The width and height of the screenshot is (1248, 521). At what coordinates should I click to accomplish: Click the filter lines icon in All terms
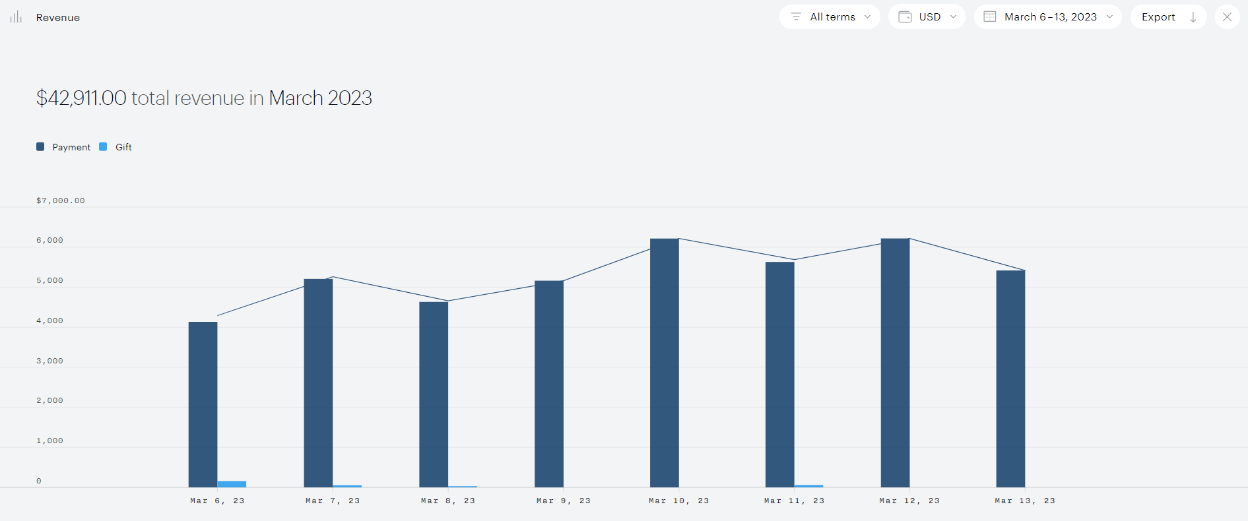[x=796, y=17]
